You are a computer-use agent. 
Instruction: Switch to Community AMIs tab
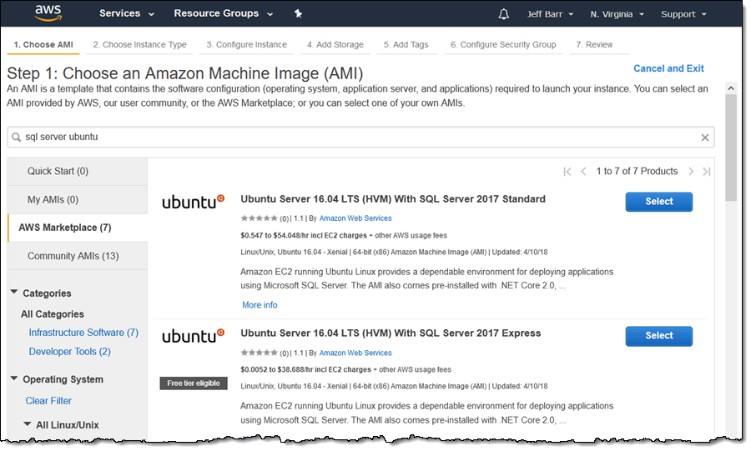(73, 256)
